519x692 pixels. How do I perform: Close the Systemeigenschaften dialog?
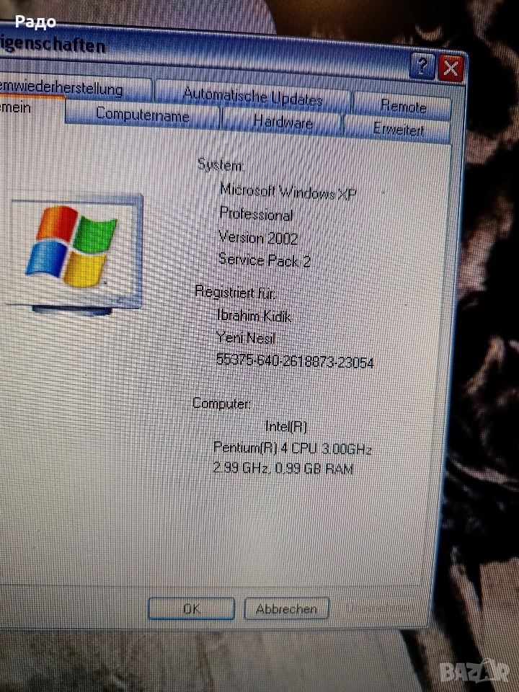tap(451, 68)
